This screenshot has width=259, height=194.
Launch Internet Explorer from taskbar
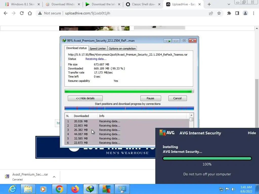pyautogui.click(x=12, y=189)
